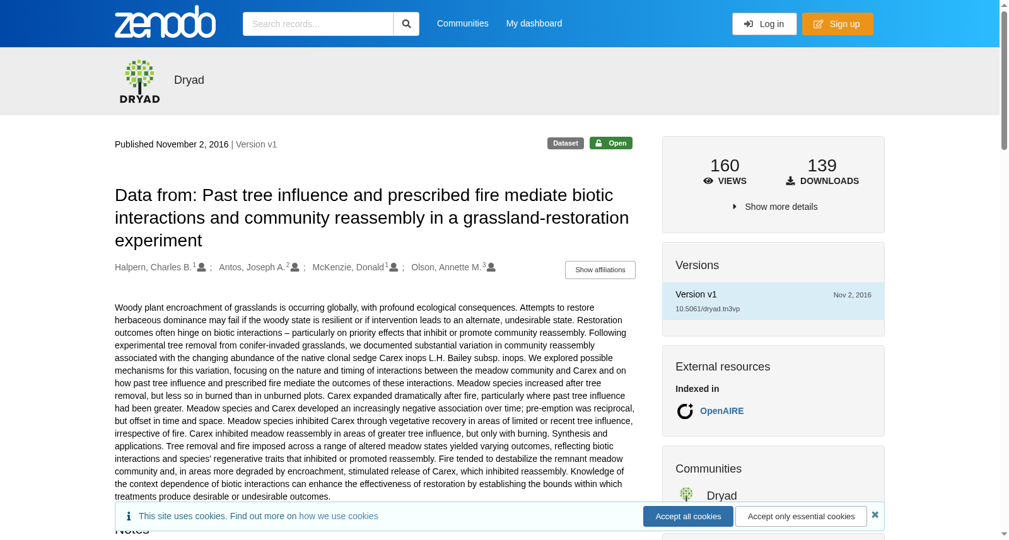Click the OpenAIRE logo icon
Image resolution: width=1009 pixels, height=540 pixels.
coord(685,411)
